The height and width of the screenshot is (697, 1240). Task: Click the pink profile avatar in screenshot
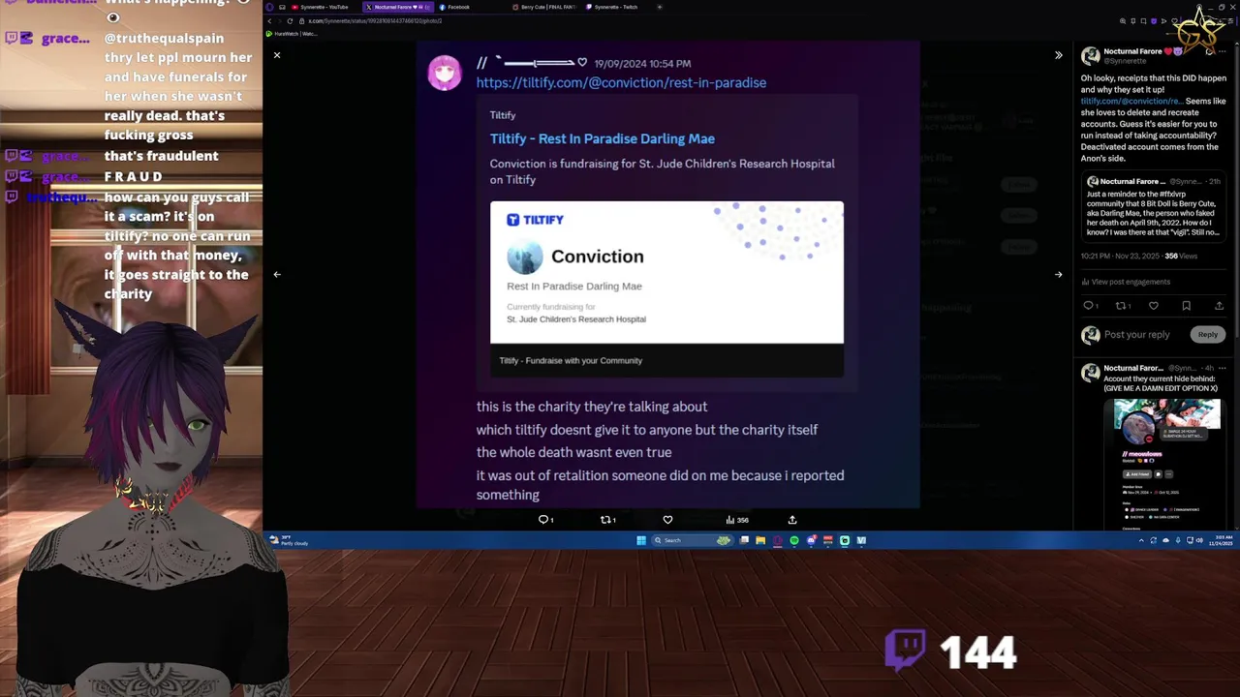coord(445,74)
